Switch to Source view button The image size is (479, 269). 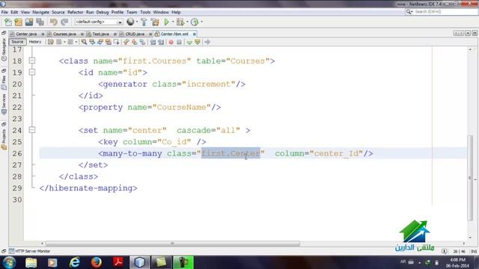(x=17, y=42)
